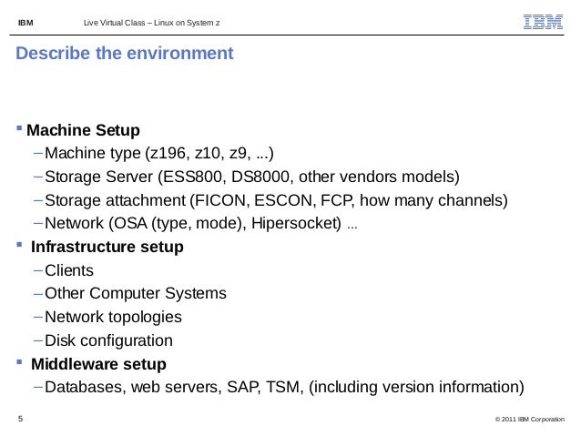Viewport: 581px width, 436px height.
Task: Click the blue bullet beside Infrastructure setup
Action: coord(19,245)
